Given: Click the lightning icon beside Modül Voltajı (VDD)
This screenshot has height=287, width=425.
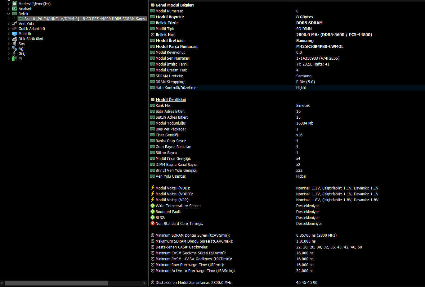Looking at the screenshot, I should (152, 188).
